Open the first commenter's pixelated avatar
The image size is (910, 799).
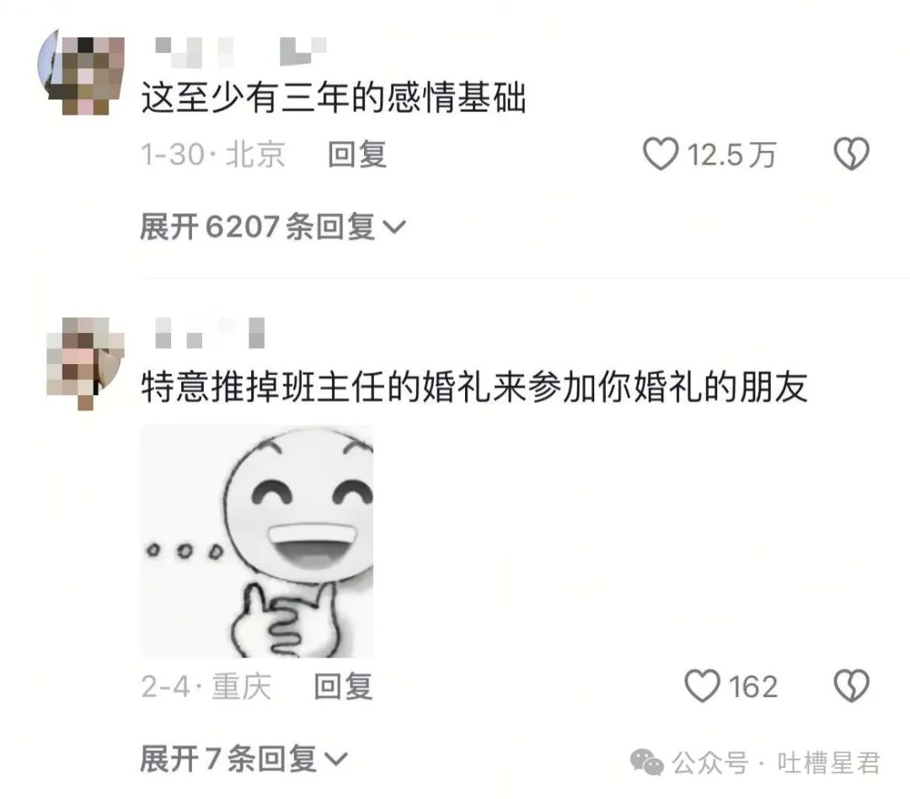(x=81, y=72)
